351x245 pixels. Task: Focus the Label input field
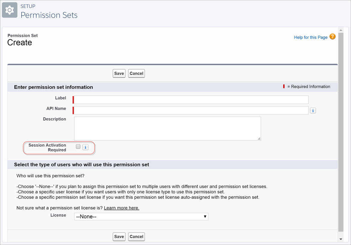tap(191, 100)
